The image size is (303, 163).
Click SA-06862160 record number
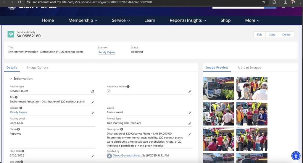pos(29,36)
